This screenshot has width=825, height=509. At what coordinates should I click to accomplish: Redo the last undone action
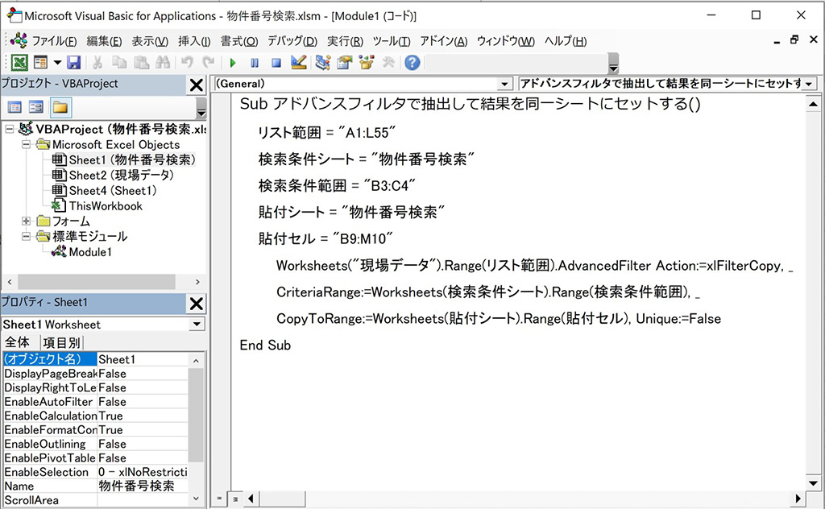[209, 63]
